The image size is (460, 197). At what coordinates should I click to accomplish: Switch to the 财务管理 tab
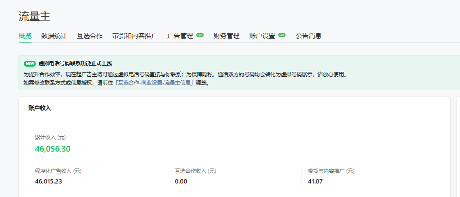(x=226, y=36)
